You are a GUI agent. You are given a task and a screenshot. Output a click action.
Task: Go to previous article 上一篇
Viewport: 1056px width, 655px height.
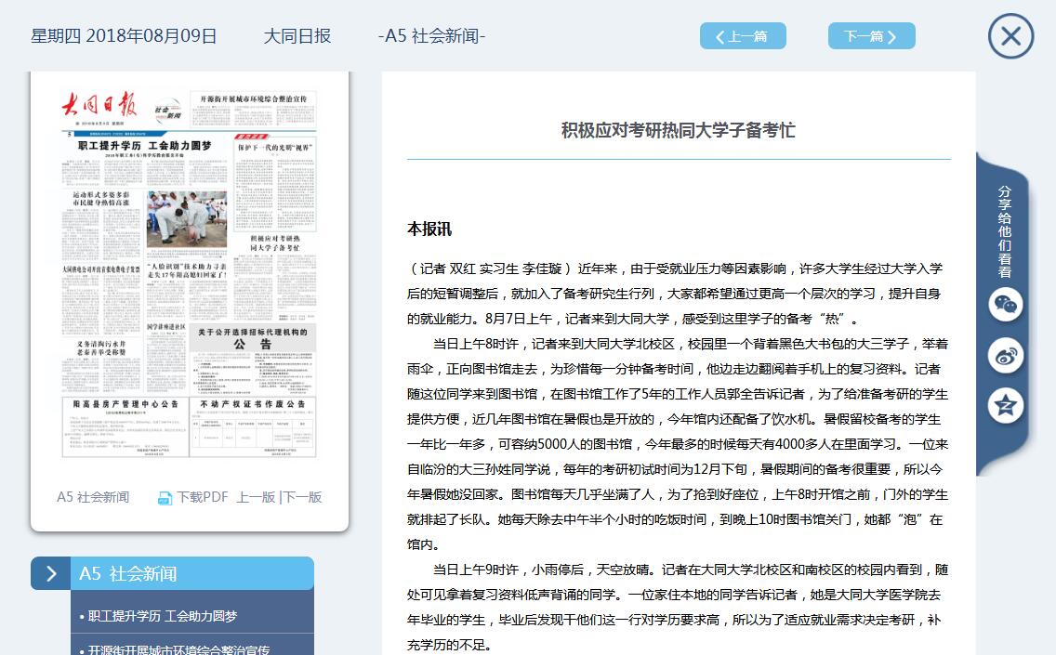tap(743, 36)
